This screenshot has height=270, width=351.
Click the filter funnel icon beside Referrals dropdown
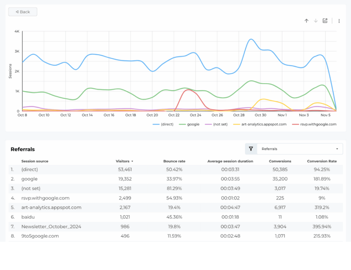(x=251, y=149)
